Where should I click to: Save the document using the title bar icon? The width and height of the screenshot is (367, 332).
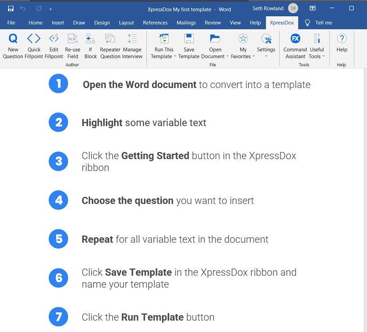(x=11, y=9)
